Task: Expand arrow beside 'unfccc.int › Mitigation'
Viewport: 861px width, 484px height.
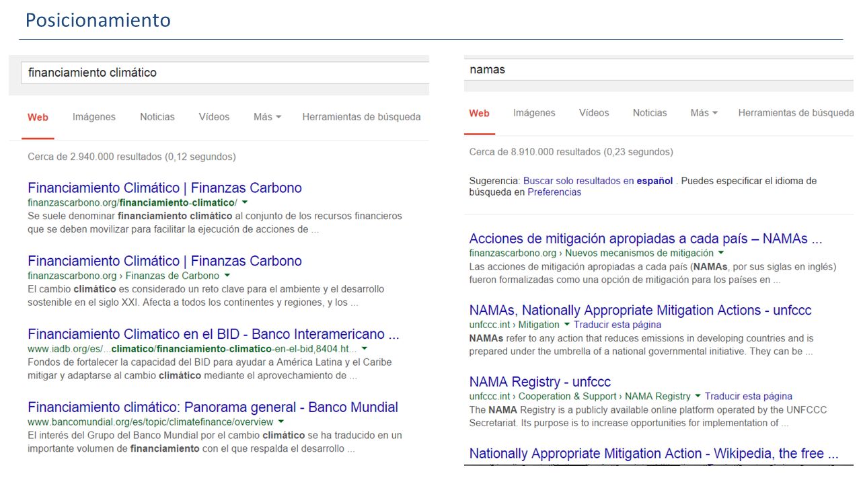Action: click(x=567, y=325)
